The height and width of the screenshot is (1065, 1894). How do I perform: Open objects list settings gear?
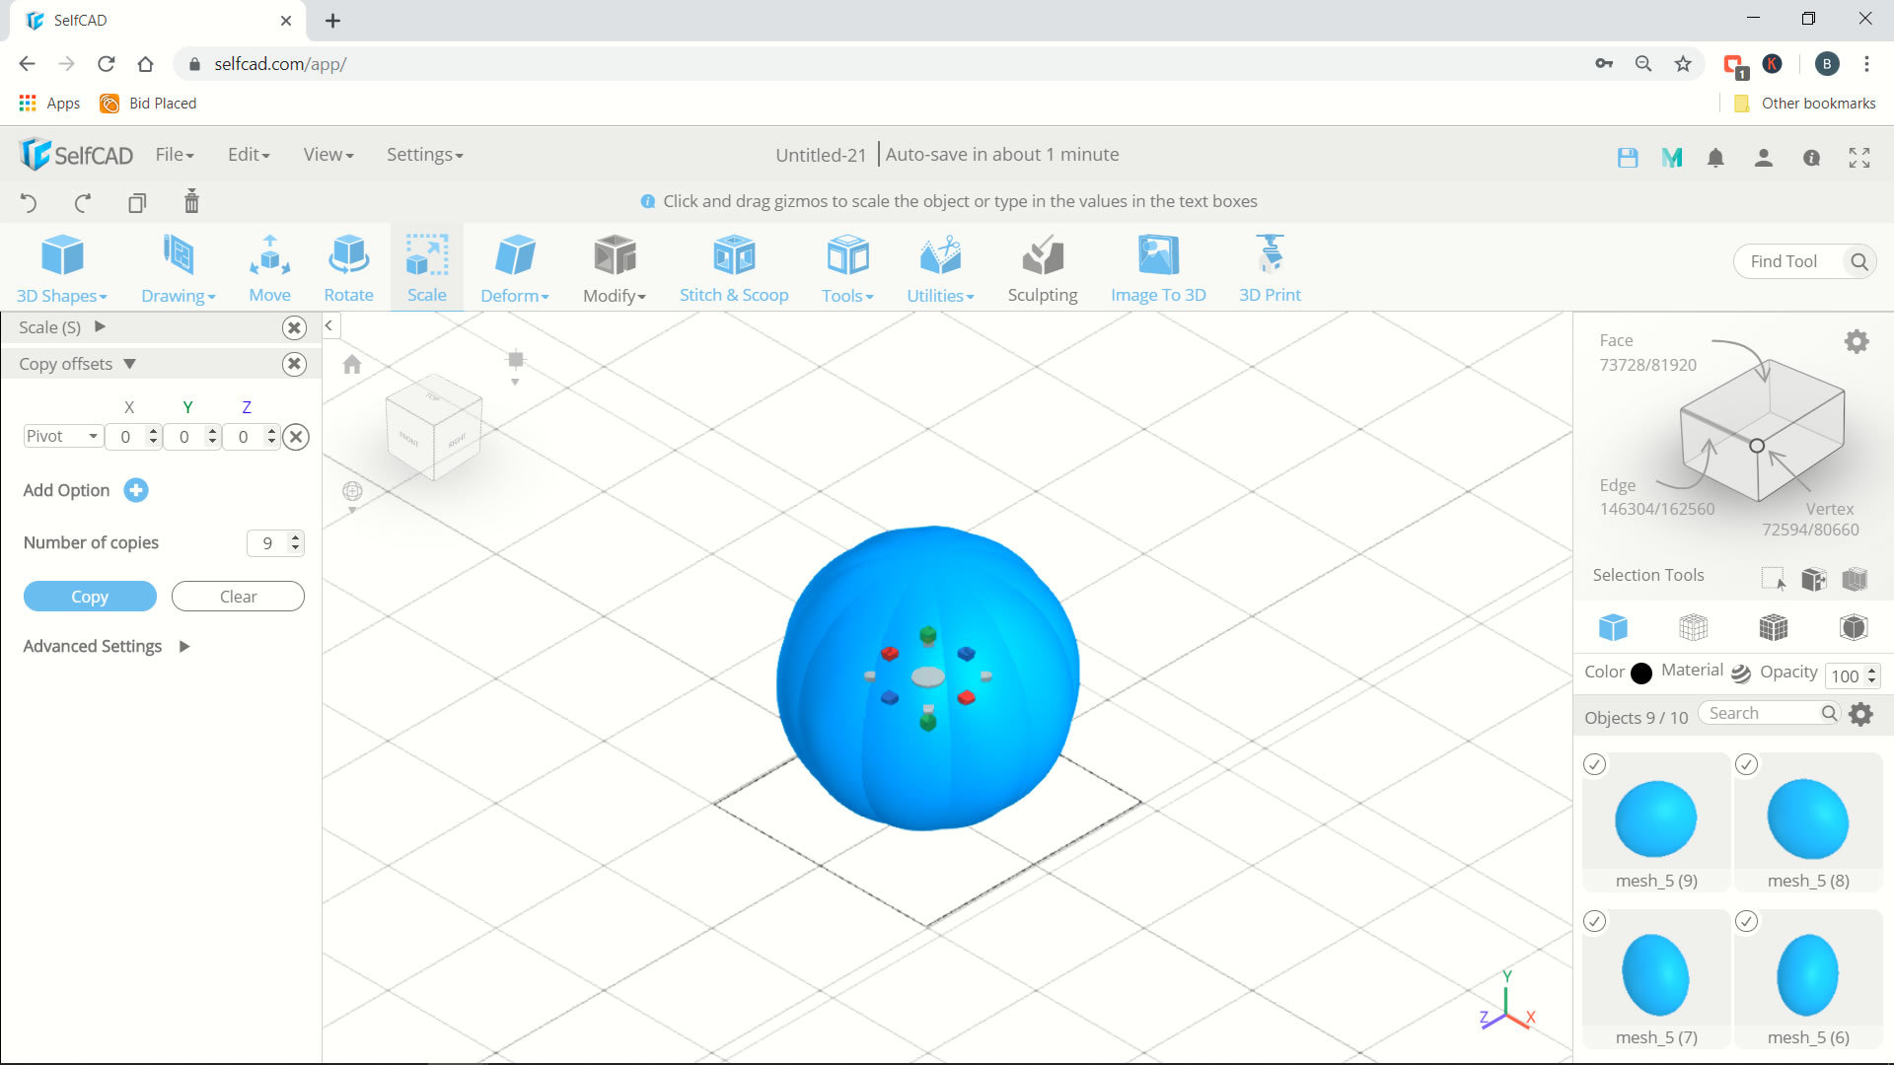(x=1860, y=714)
